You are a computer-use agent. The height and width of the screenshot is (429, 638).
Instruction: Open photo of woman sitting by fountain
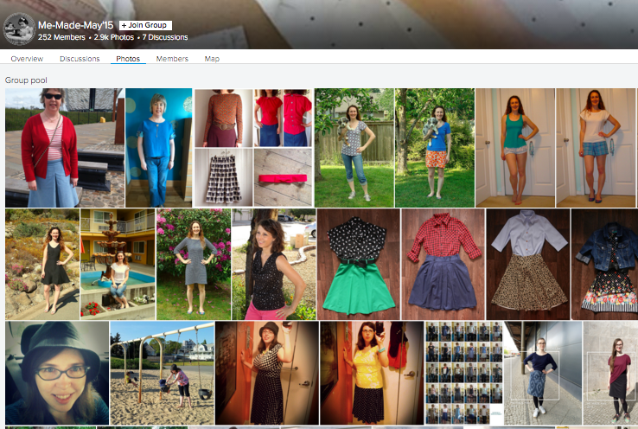coord(118,264)
